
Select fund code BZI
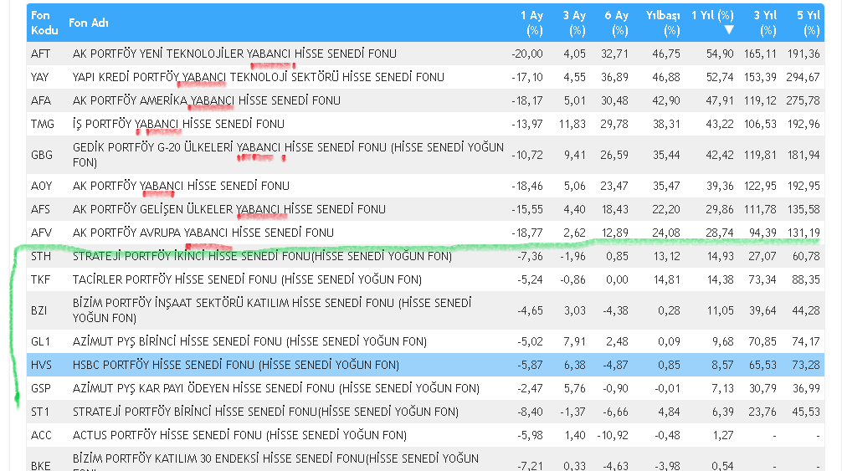click(x=39, y=311)
